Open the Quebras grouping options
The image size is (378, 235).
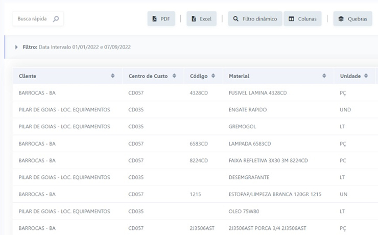pos(352,19)
